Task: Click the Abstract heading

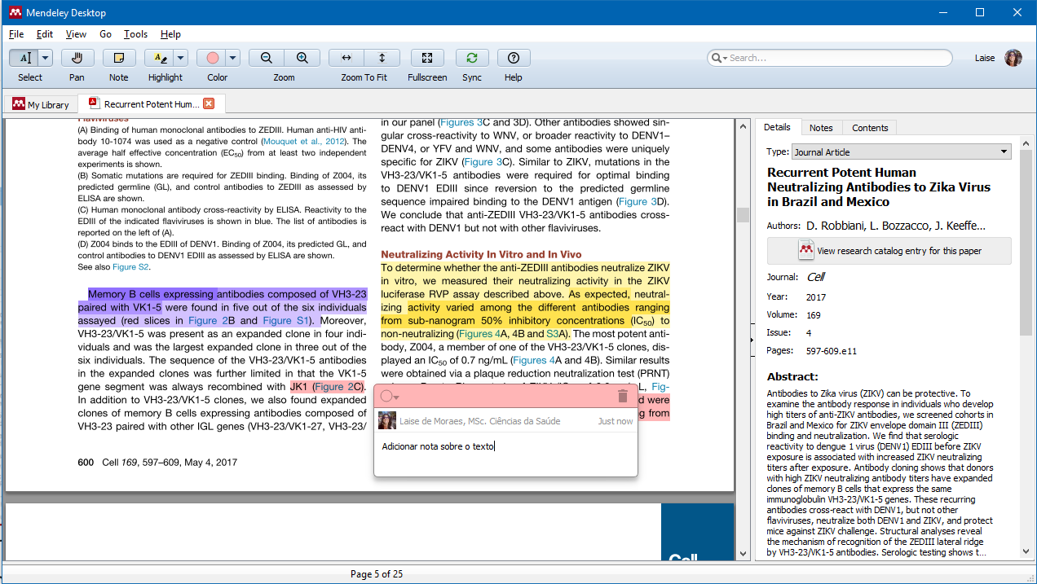Action: pos(792,376)
